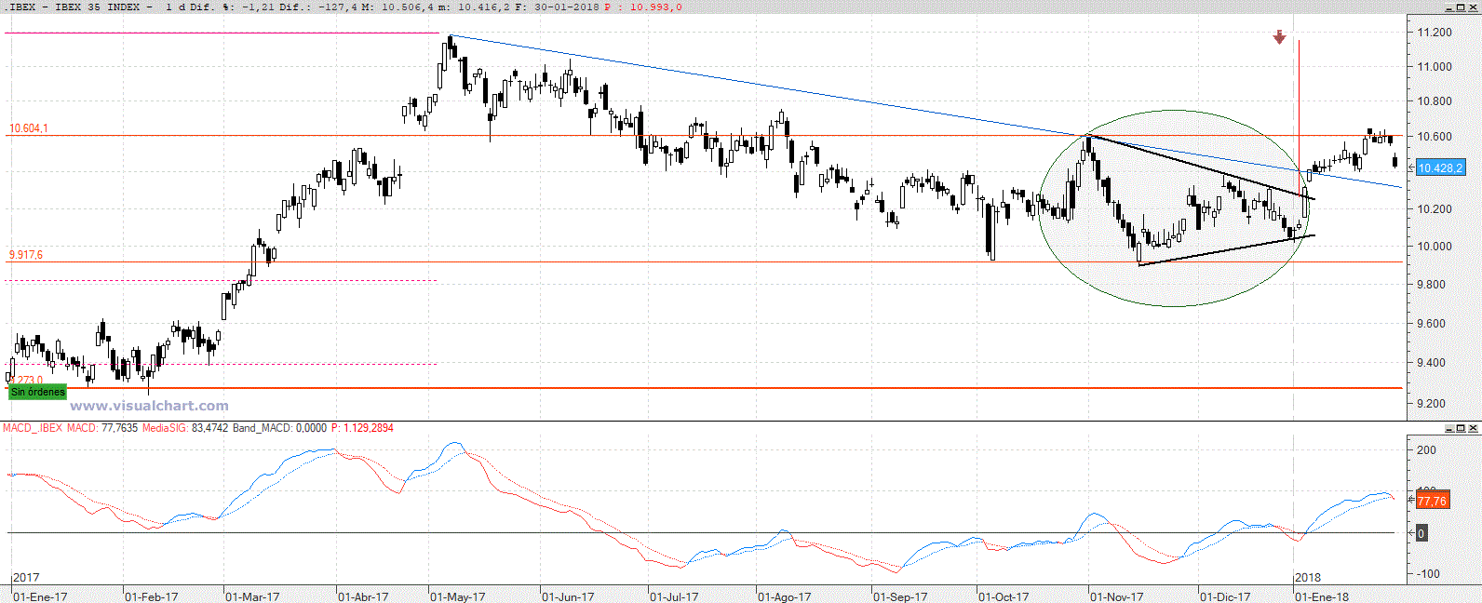Select the orange 77,76 MACD value tag
Screen dimensions: 1482x603
pyautogui.click(x=1432, y=501)
